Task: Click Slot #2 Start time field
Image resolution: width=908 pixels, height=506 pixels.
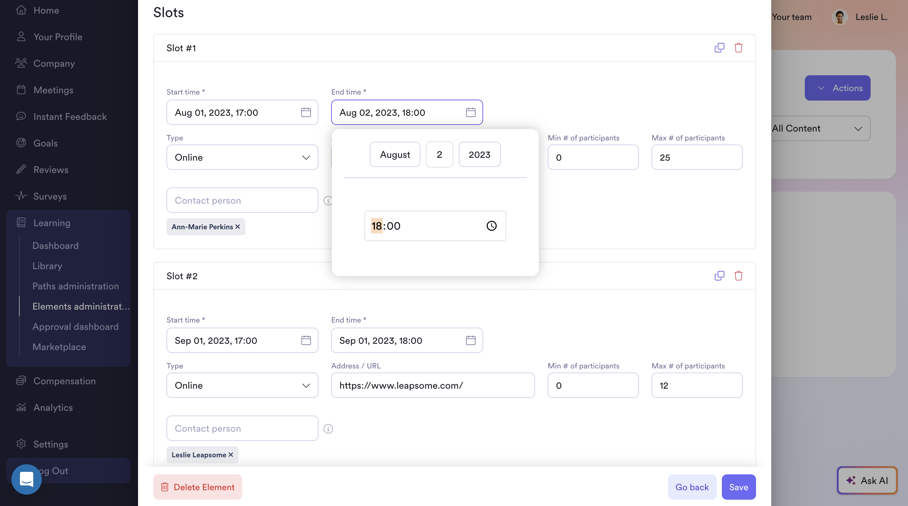Action: click(x=242, y=340)
